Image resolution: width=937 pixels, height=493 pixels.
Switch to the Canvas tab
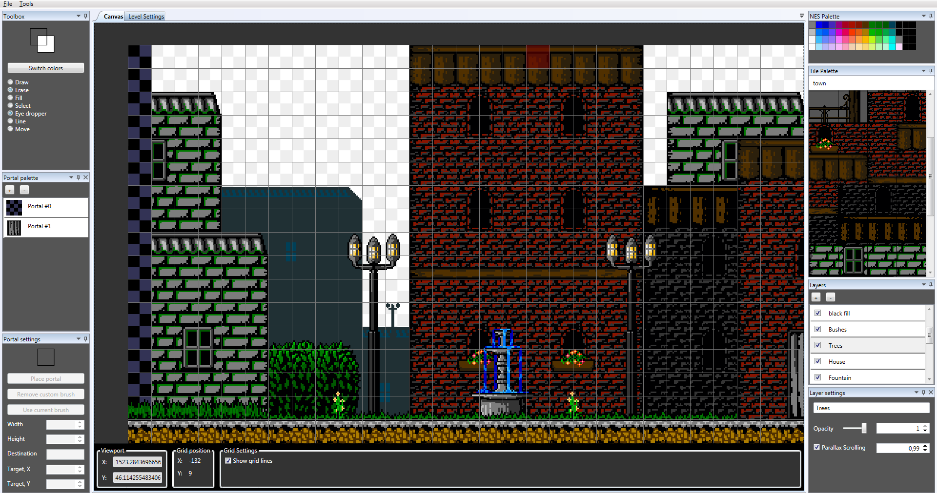[x=113, y=17]
